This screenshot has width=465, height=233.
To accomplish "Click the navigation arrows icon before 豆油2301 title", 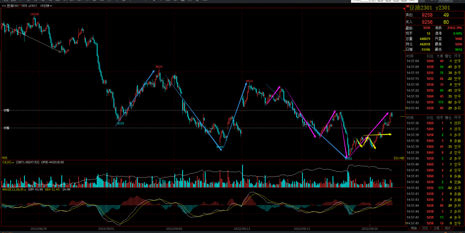I will [4, 6].
